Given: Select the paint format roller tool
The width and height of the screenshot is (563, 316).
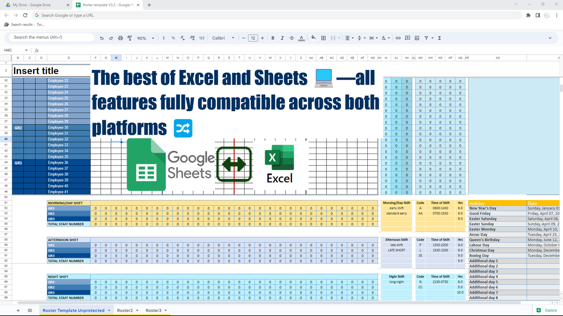Looking at the screenshot, I should tap(130, 38).
